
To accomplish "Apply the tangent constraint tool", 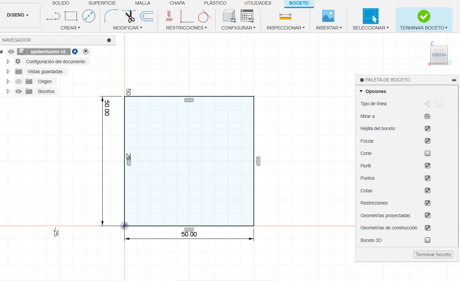I will [205, 16].
